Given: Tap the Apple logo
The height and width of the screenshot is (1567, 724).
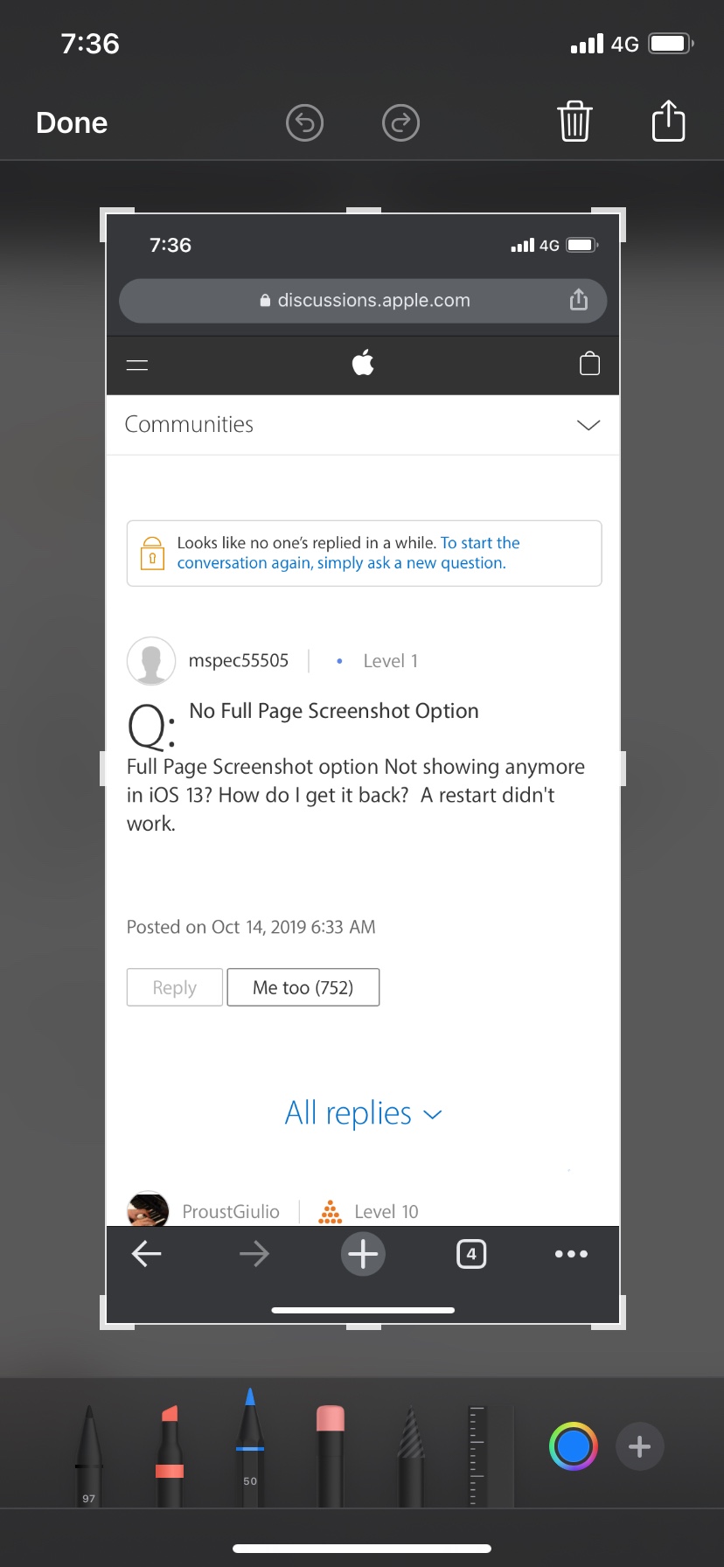Looking at the screenshot, I should pos(363,362).
